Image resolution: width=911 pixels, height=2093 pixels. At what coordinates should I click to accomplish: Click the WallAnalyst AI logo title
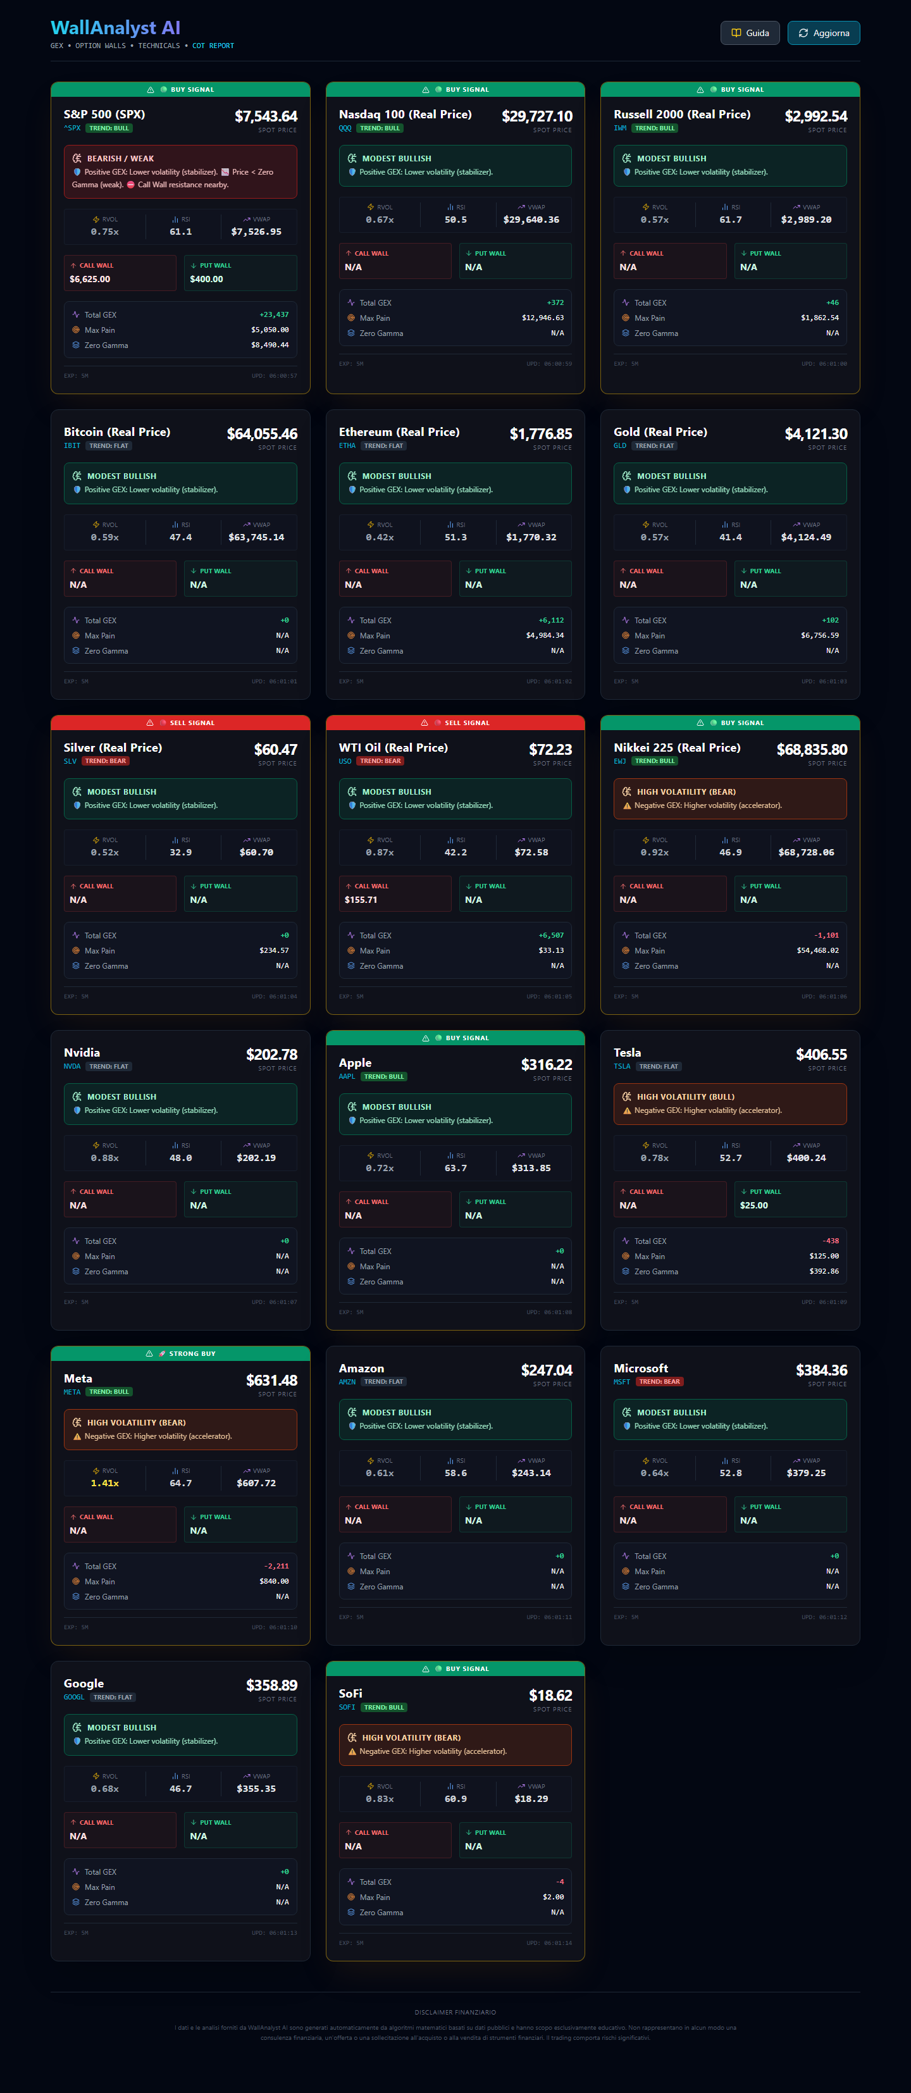(x=115, y=28)
